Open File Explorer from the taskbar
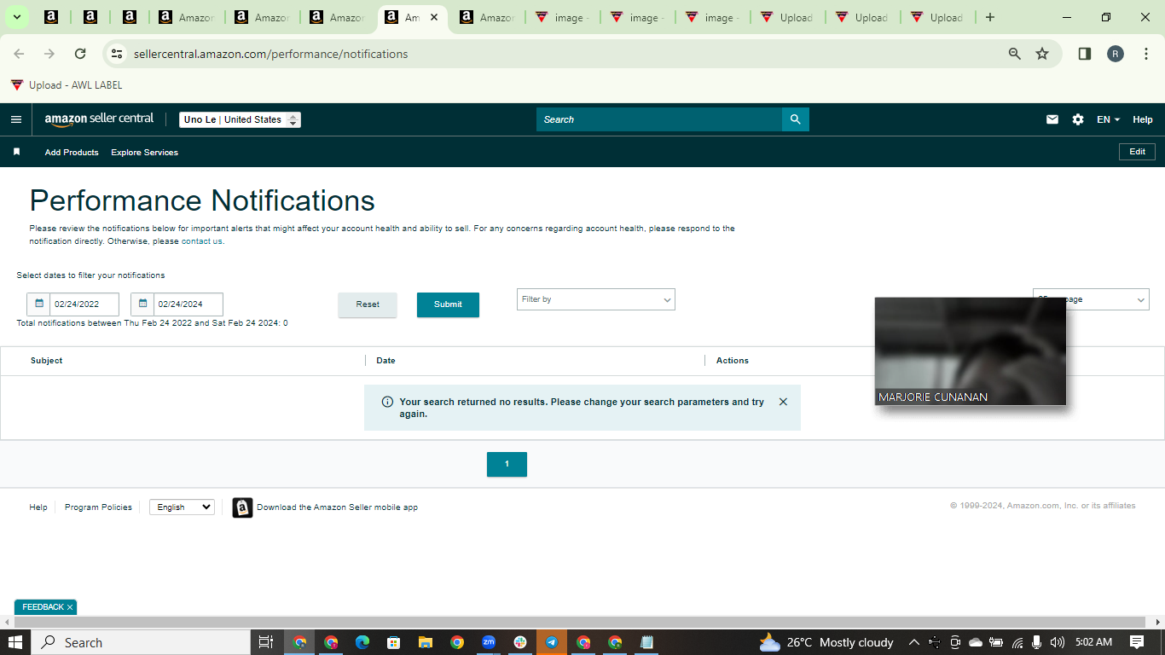This screenshot has width=1165, height=655. tap(426, 642)
